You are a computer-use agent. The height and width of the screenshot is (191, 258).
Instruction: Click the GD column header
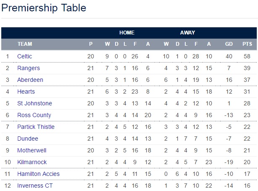(229, 44)
